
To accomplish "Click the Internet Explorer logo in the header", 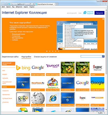I will 88,13.
